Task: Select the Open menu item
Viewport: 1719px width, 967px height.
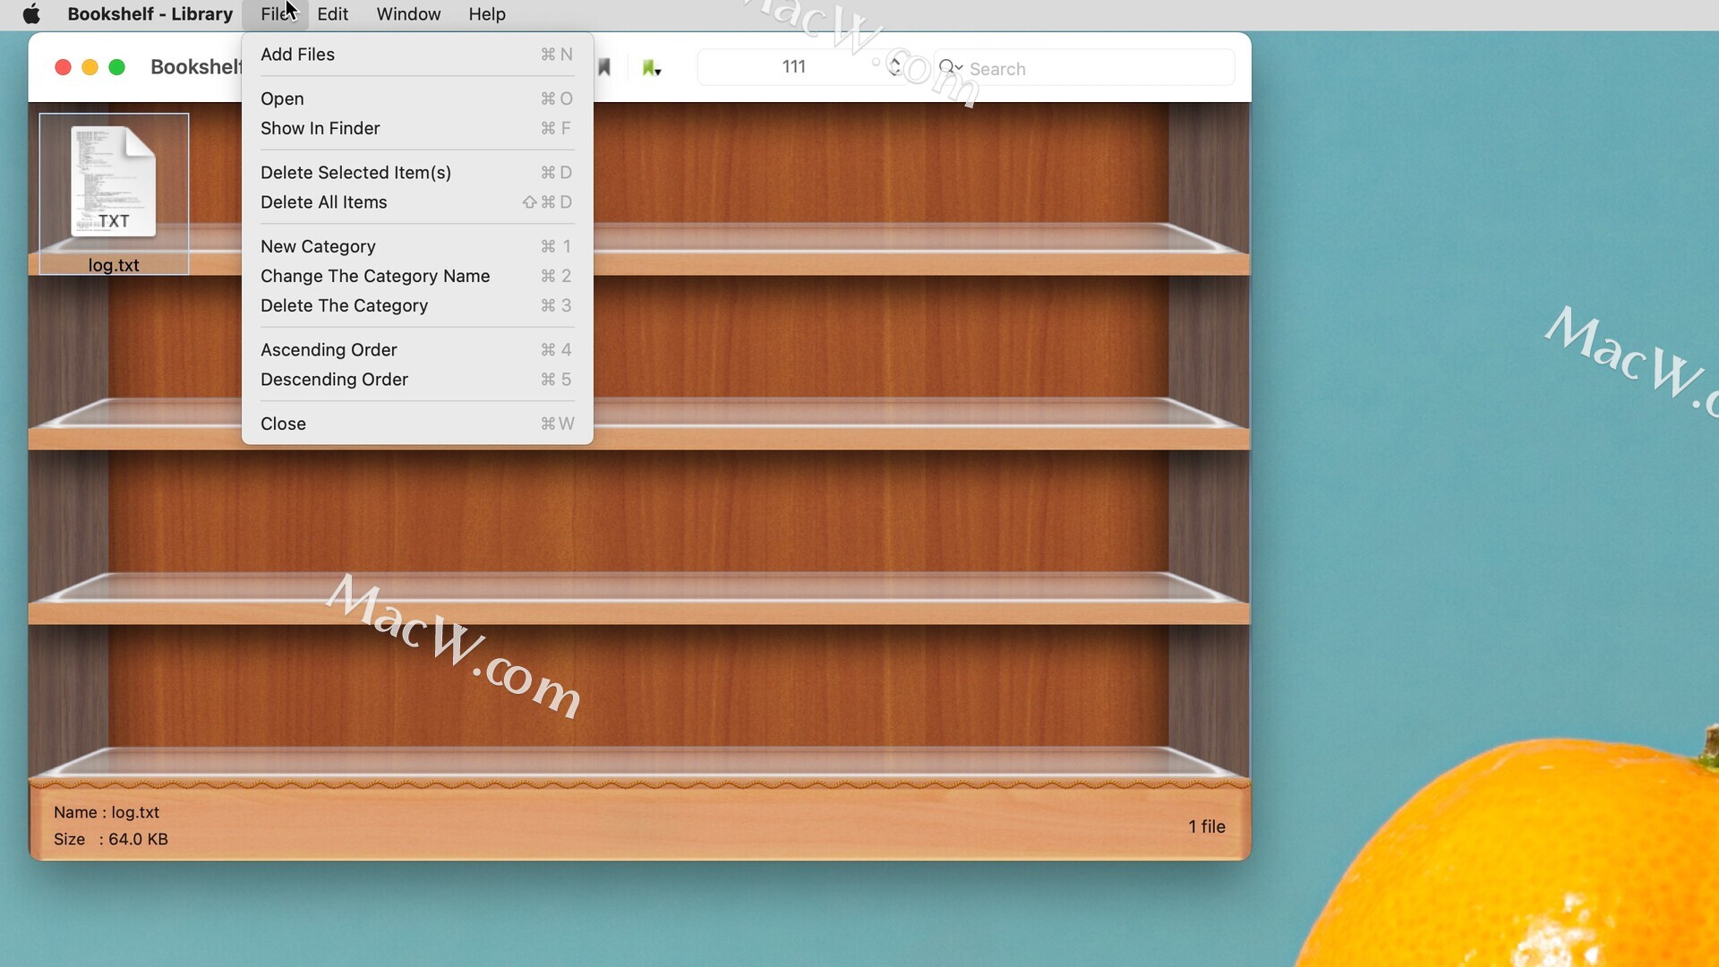Action: click(x=417, y=98)
